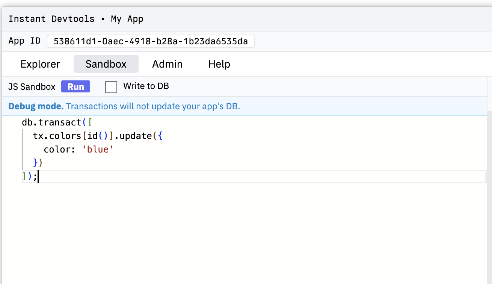492x284 pixels.
Task: Open the Explorer tab
Action: coord(40,64)
